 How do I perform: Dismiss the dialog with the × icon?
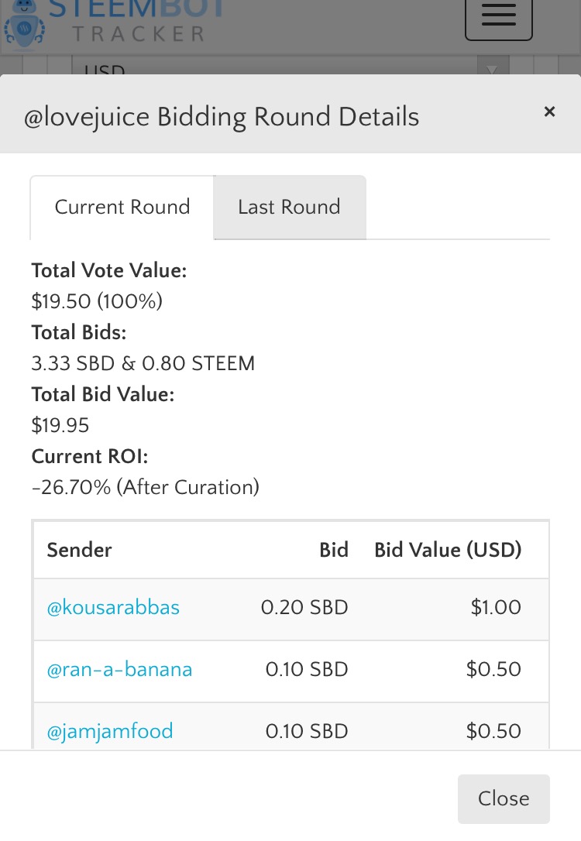coord(549,112)
